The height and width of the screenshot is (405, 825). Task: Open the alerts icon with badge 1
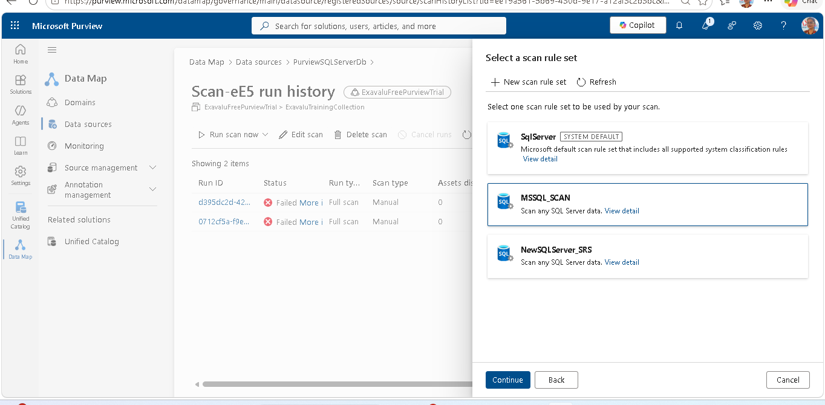click(706, 25)
